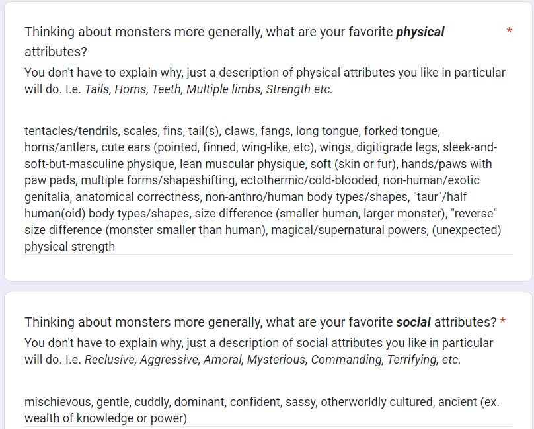This screenshot has width=534, height=429.
Task: Click the physical attributes answer text field
Action: [x=264, y=188]
